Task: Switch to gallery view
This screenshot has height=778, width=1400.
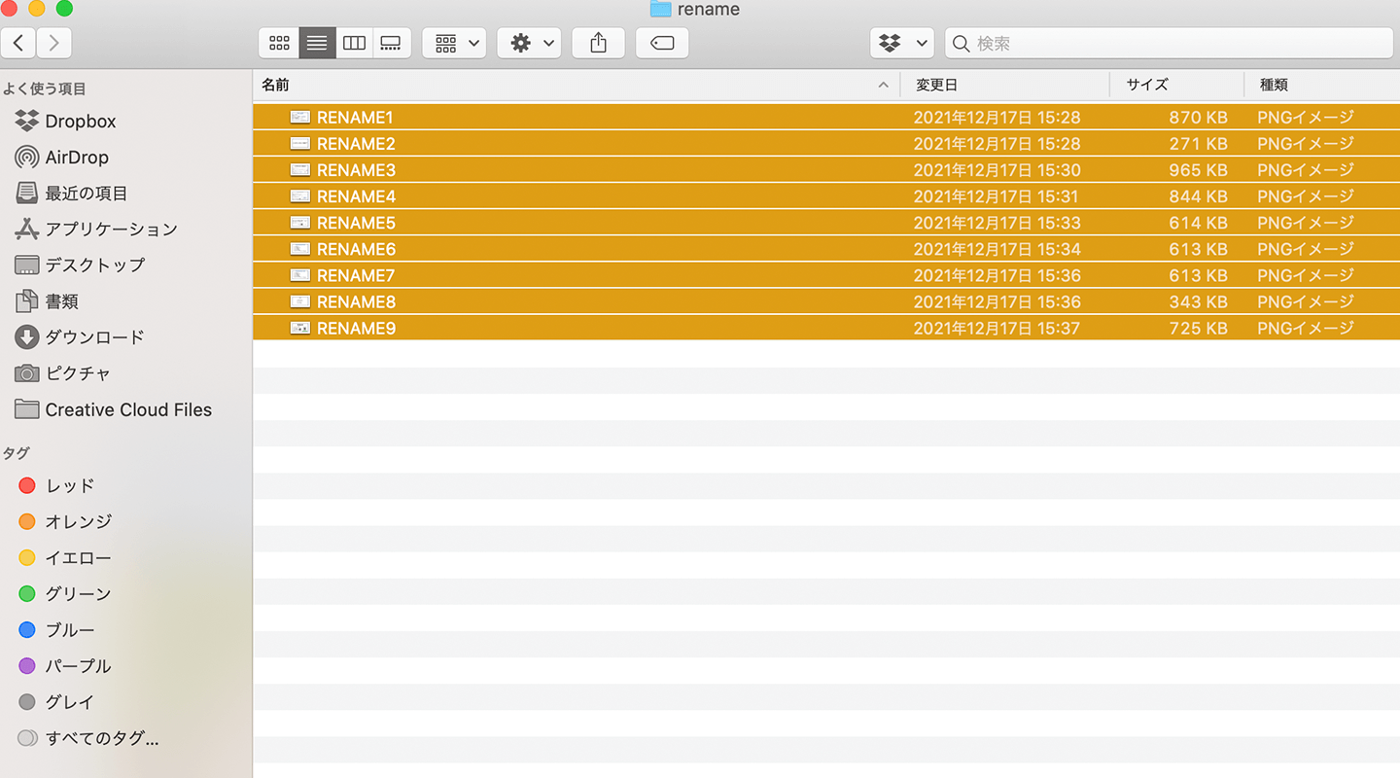Action: click(x=392, y=43)
